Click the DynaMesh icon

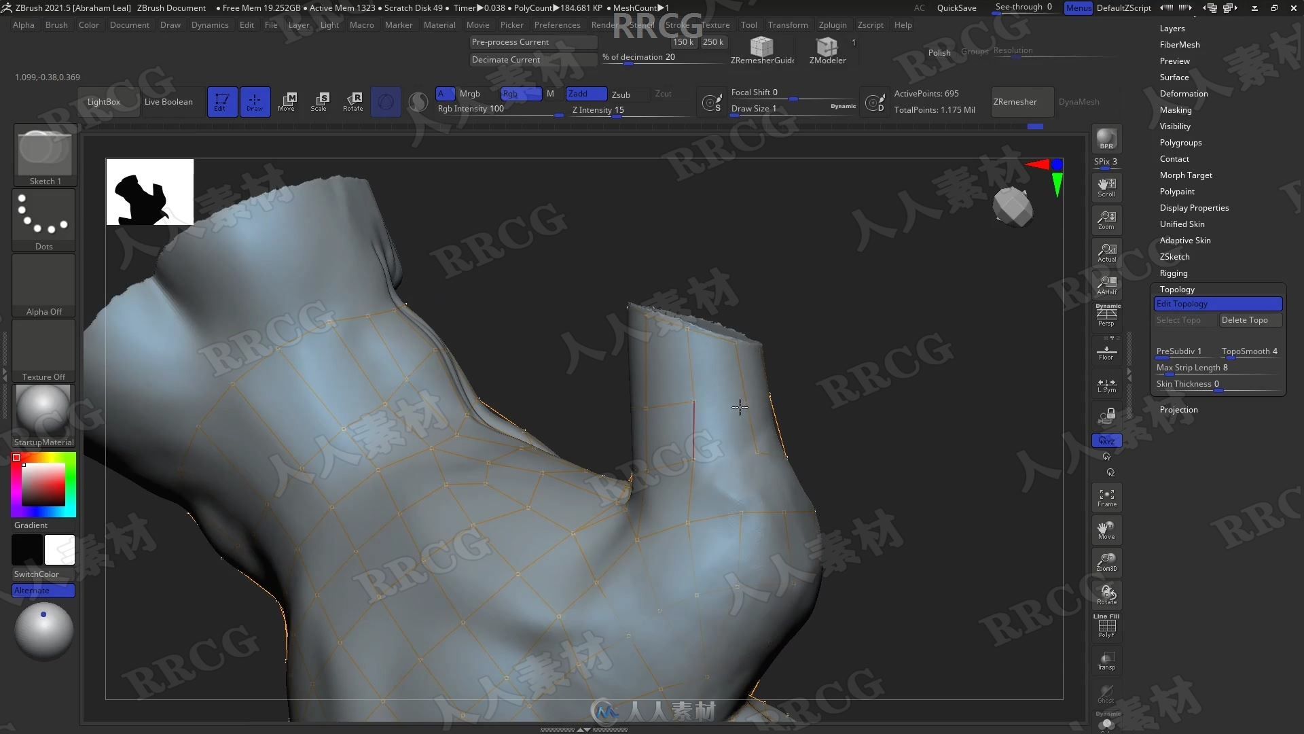(1079, 101)
